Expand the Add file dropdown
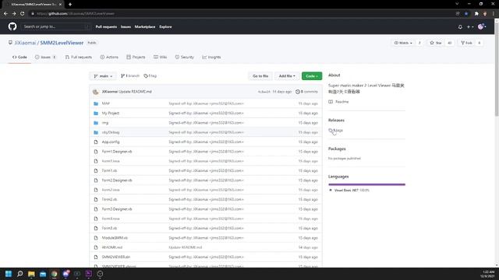499x280 pixels. tap(287, 76)
